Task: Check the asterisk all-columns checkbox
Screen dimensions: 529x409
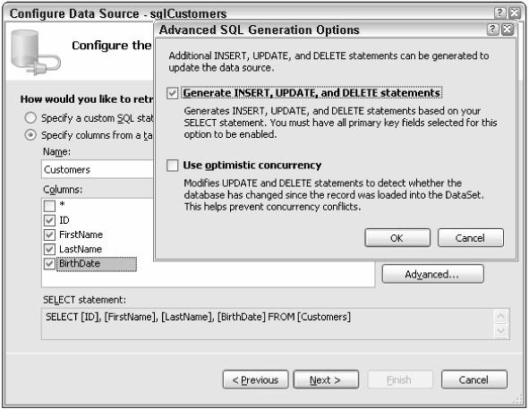Action: coord(49,206)
